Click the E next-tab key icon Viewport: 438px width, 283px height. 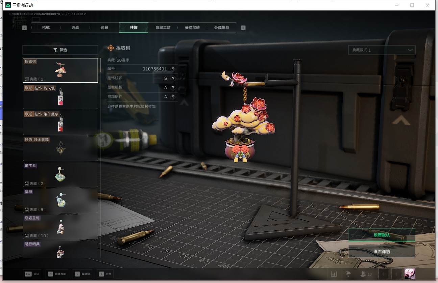[x=243, y=28]
